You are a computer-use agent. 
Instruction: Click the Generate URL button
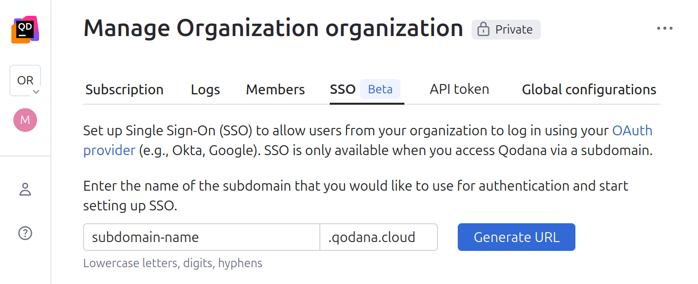[x=517, y=237]
